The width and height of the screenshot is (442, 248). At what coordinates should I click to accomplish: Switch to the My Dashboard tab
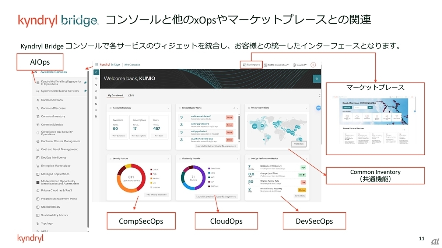coord(115,96)
